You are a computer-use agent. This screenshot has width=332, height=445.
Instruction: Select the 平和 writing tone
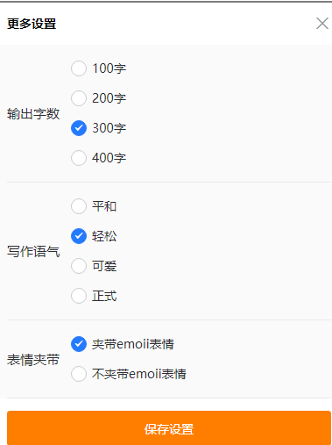[x=79, y=206]
